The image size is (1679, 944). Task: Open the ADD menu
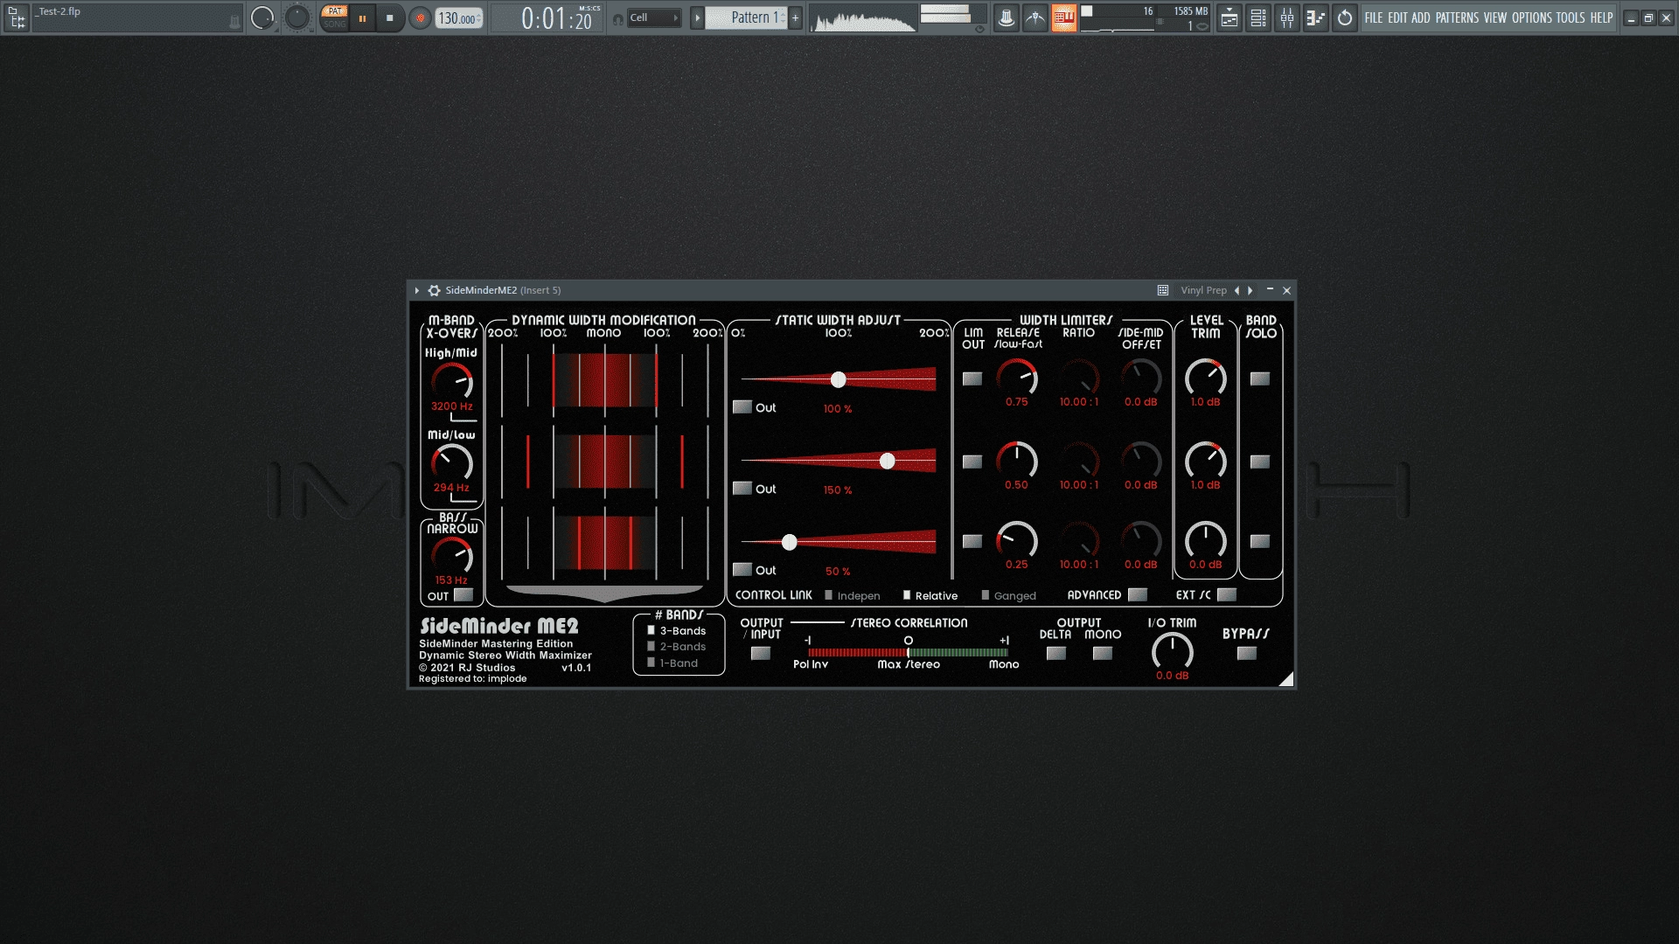[x=1421, y=17]
